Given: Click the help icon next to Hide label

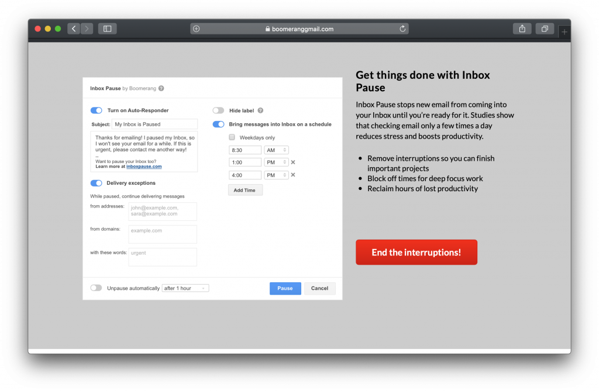Looking at the screenshot, I should [x=260, y=110].
